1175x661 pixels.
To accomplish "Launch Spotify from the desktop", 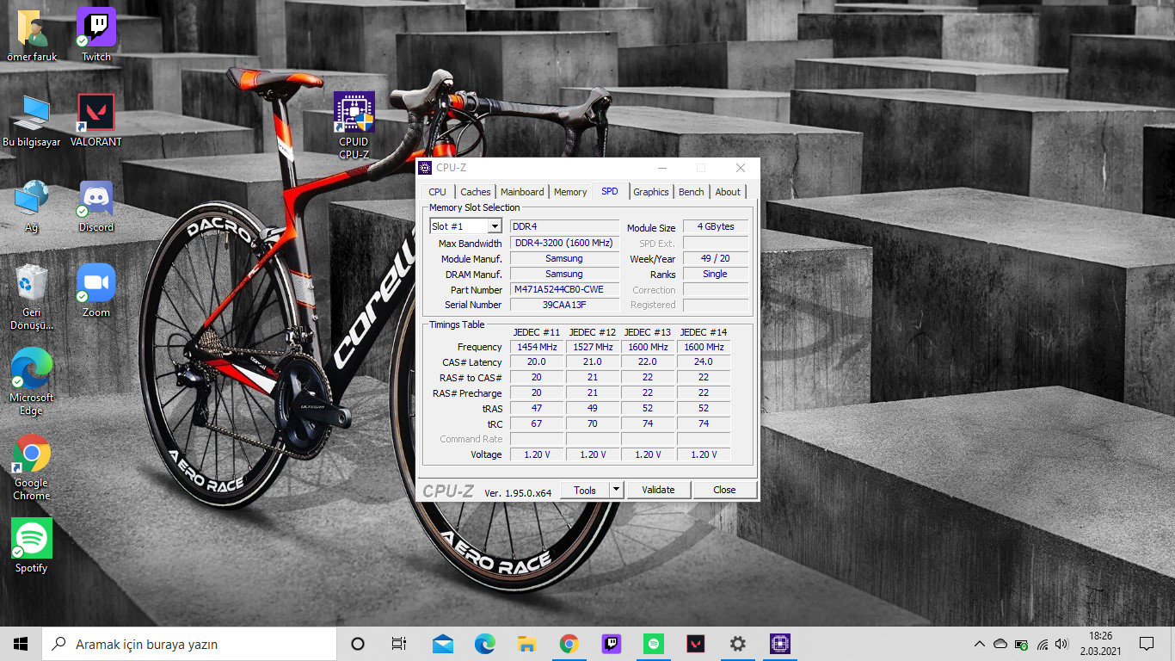I will (32, 546).
